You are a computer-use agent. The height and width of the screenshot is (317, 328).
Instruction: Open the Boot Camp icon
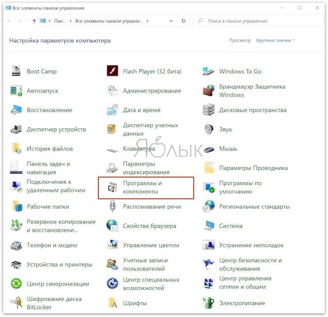(16, 71)
